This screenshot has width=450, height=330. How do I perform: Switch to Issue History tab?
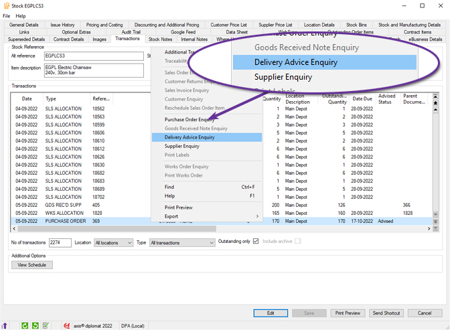(62, 25)
